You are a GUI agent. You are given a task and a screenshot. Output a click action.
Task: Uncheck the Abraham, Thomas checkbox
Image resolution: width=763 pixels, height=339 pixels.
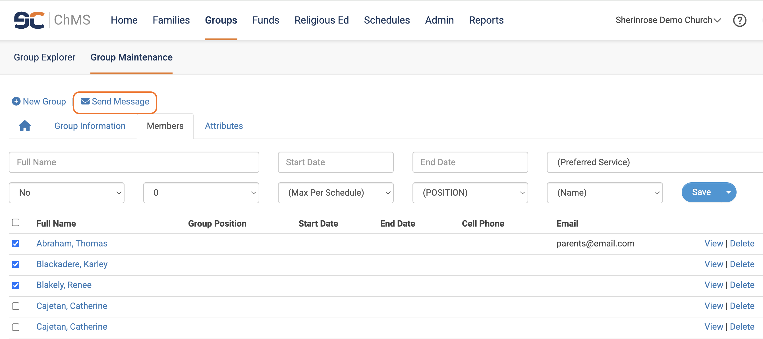(x=16, y=243)
